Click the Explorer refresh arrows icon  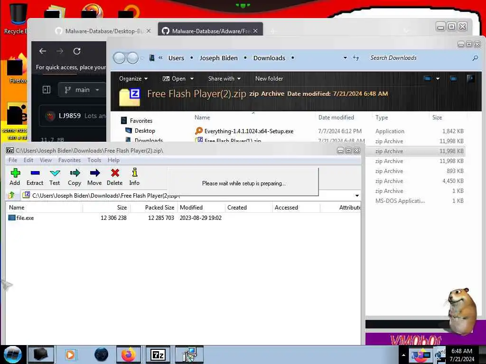(356, 58)
